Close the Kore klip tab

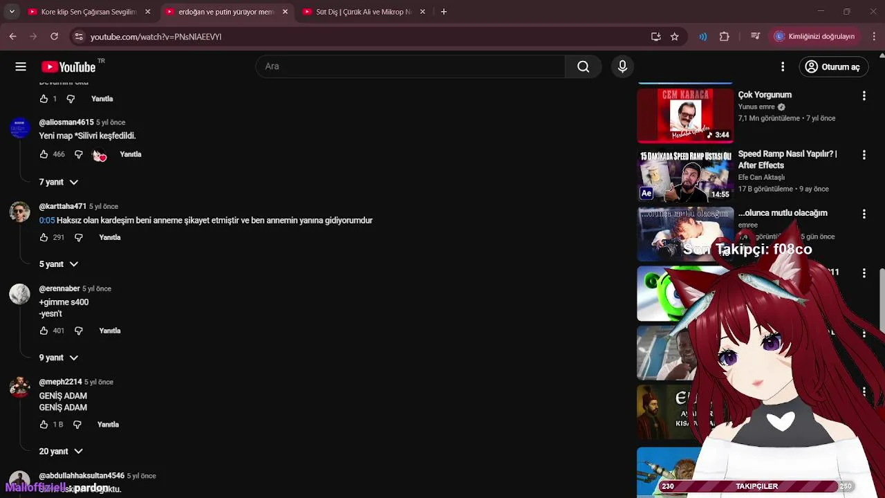(x=147, y=12)
